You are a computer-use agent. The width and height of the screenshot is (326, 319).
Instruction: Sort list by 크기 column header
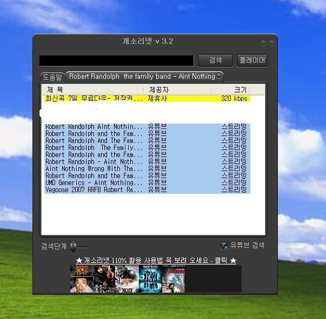point(231,90)
